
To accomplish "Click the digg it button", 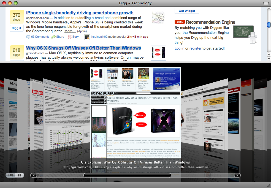I will pos(17,28).
